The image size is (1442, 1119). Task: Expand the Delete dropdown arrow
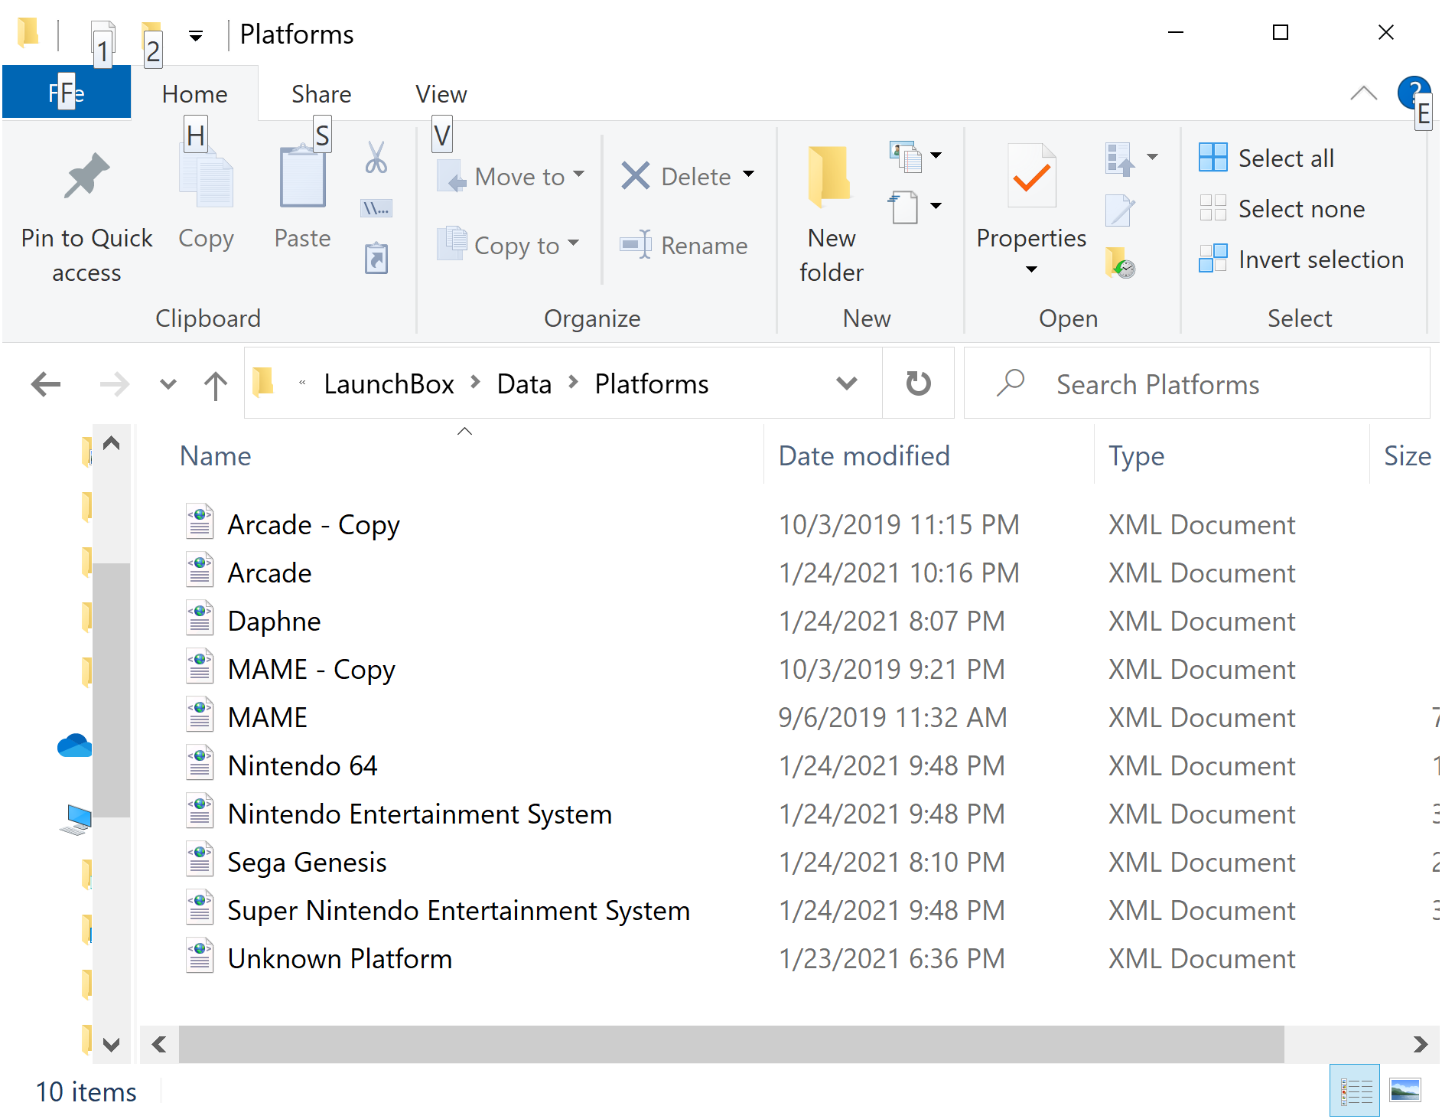pos(749,175)
